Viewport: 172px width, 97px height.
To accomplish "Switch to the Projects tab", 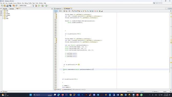I will point(5,9).
